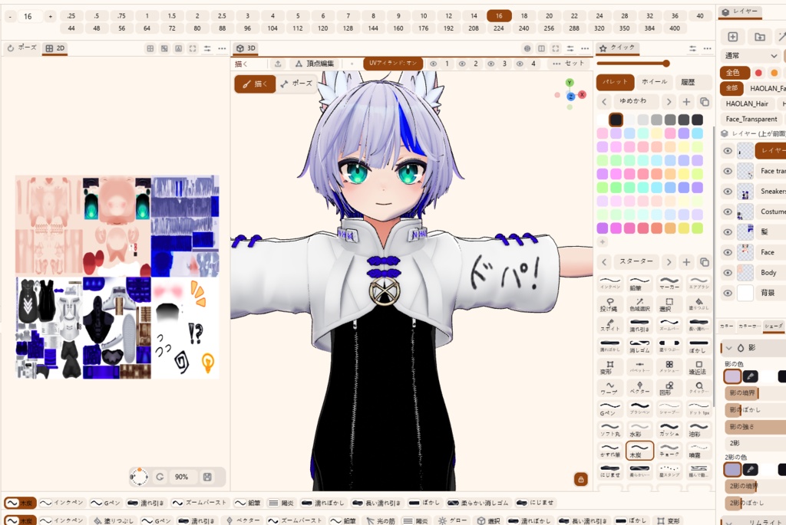Viewport: 786px width, 525px height.
Task: Select the 色域選択 color range tool
Action: [639, 304]
